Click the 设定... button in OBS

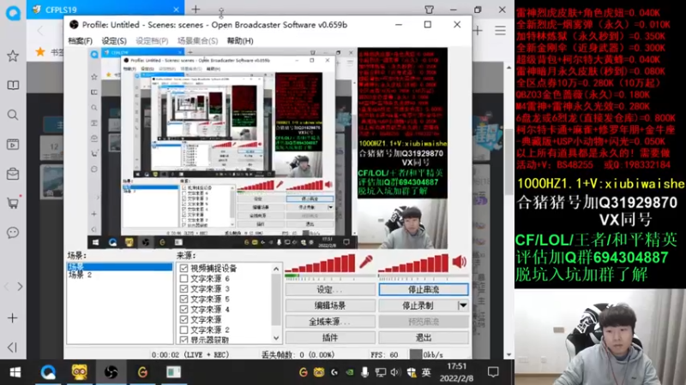point(330,289)
